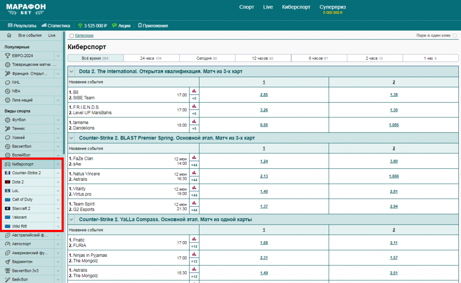The height and width of the screenshot is (283, 461).
Task: Open Киберспорт in top navigation
Action: tap(296, 7)
